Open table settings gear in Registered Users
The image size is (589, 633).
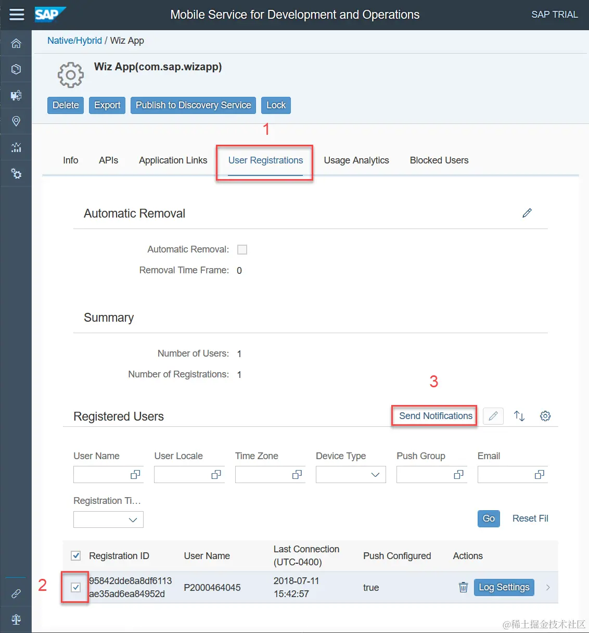(545, 416)
